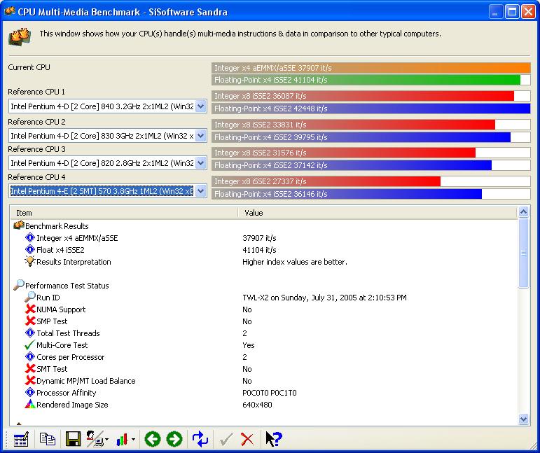
Task: Click the Benchmark Results flame icon
Action: pyautogui.click(x=19, y=225)
